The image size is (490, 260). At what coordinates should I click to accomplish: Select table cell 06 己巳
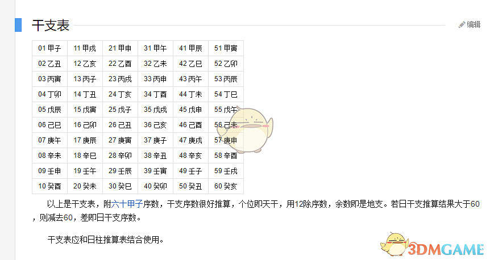coord(49,125)
